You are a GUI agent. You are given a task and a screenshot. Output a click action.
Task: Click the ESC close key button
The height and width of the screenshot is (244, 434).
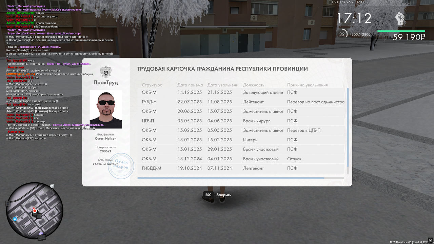(x=208, y=195)
